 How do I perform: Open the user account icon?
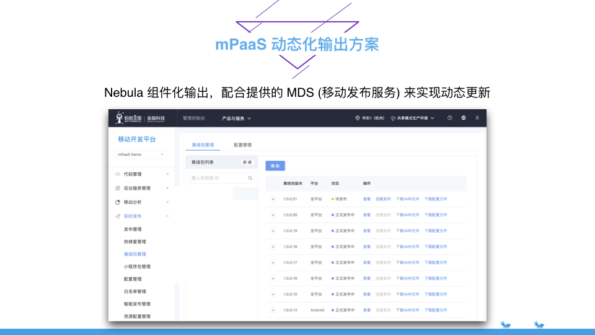click(477, 118)
